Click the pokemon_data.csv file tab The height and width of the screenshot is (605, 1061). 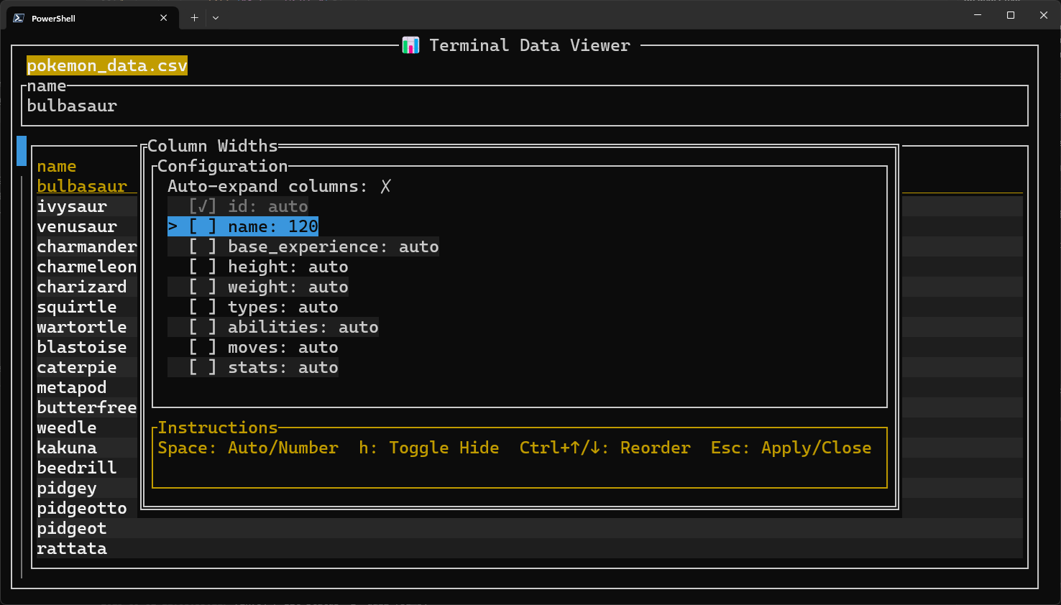(107, 65)
